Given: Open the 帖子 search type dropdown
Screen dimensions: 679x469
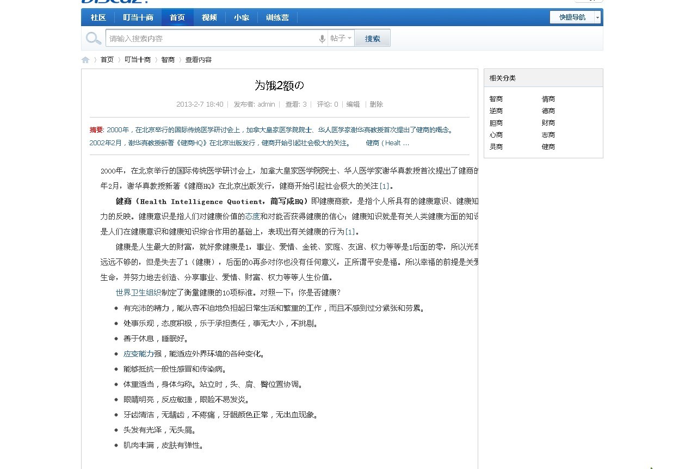Looking at the screenshot, I should point(341,38).
